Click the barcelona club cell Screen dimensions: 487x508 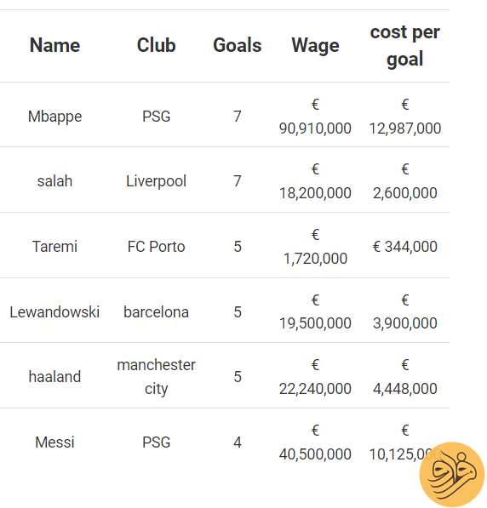pyautogui.click(x=157, y=312)
